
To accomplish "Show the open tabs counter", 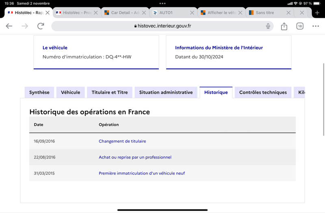I will [300, 26].
